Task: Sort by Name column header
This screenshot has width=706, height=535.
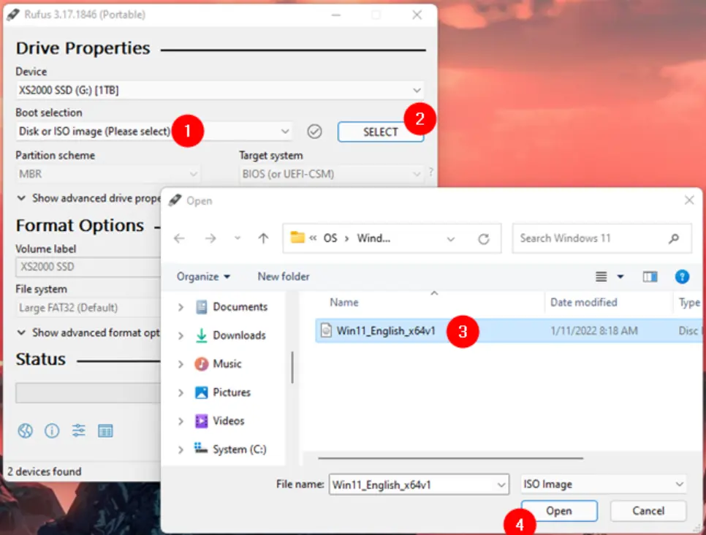Action: (344, 302)
